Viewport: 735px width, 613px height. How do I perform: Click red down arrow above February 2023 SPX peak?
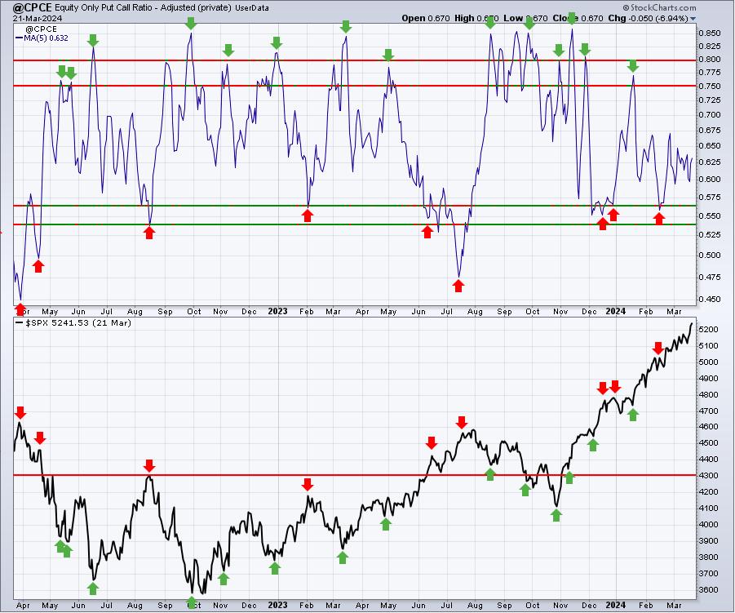point(307,485)
